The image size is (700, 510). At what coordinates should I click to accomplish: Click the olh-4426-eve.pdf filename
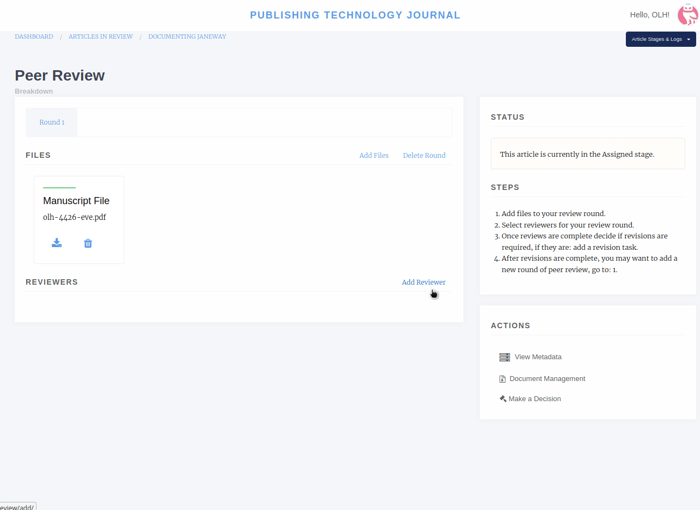coord(74,217)
